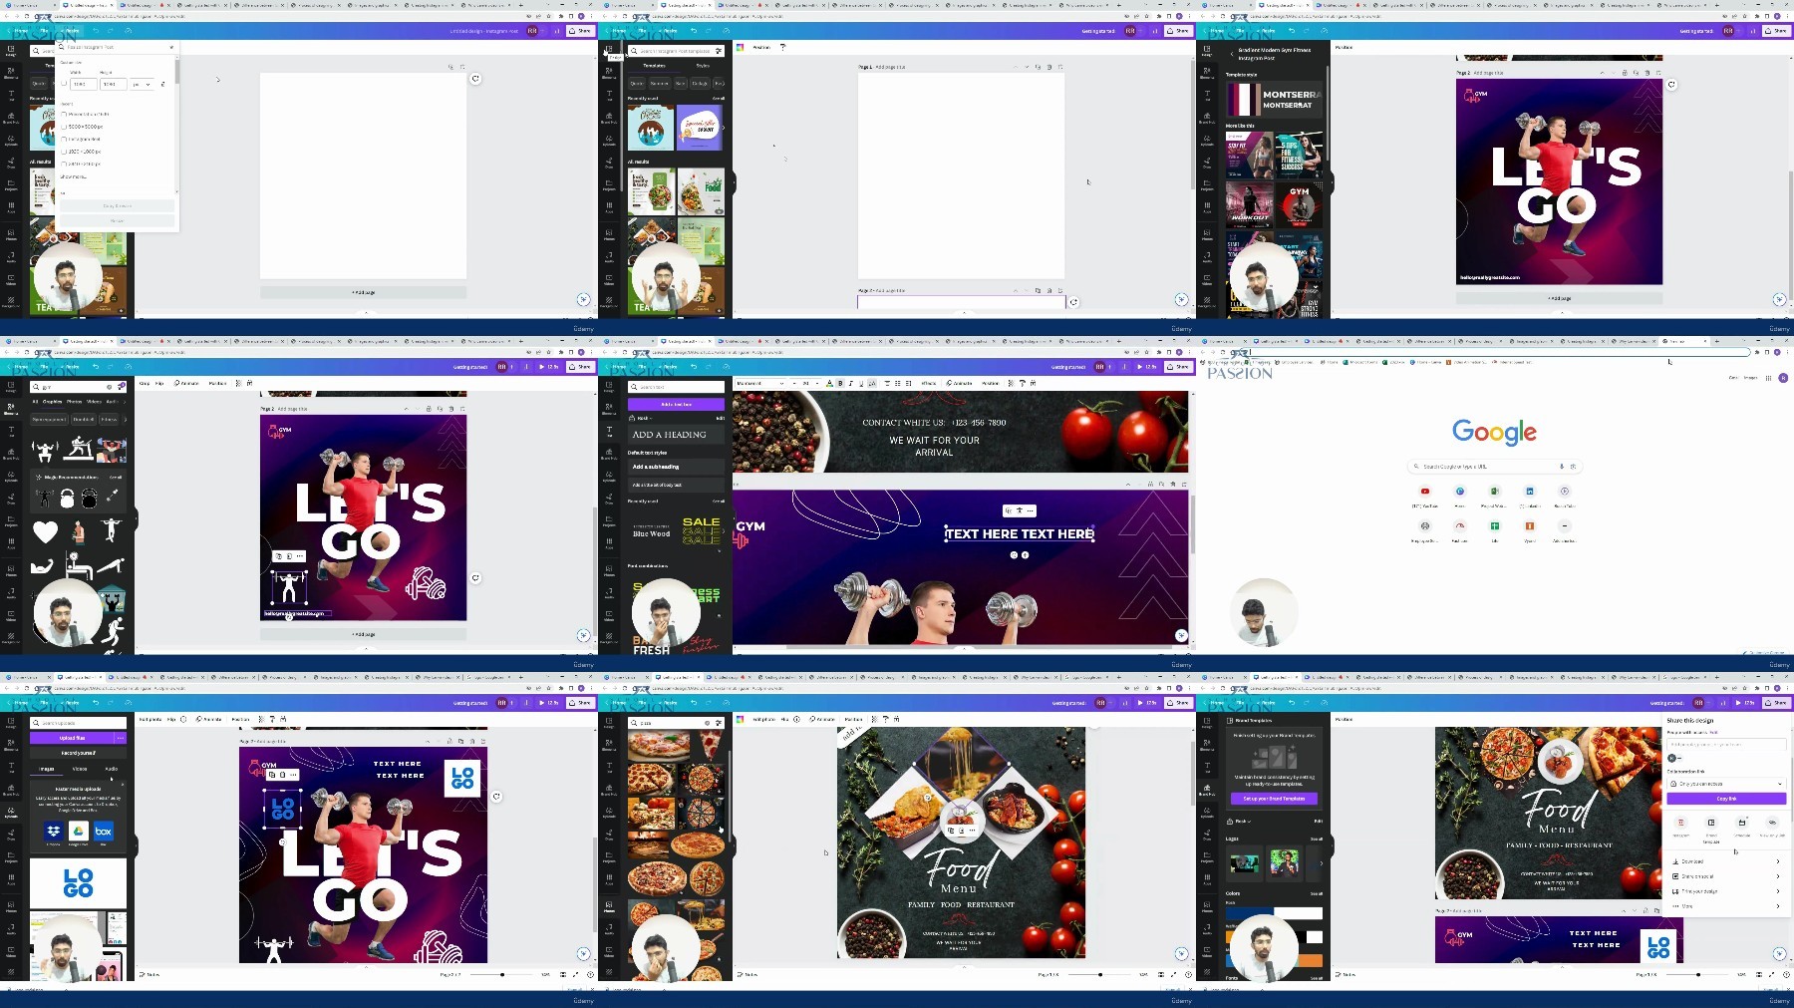Switch to the Audio tab in the uploads panel
Viewport: 1794px width, 1008px height.
[x=111, y=769]
